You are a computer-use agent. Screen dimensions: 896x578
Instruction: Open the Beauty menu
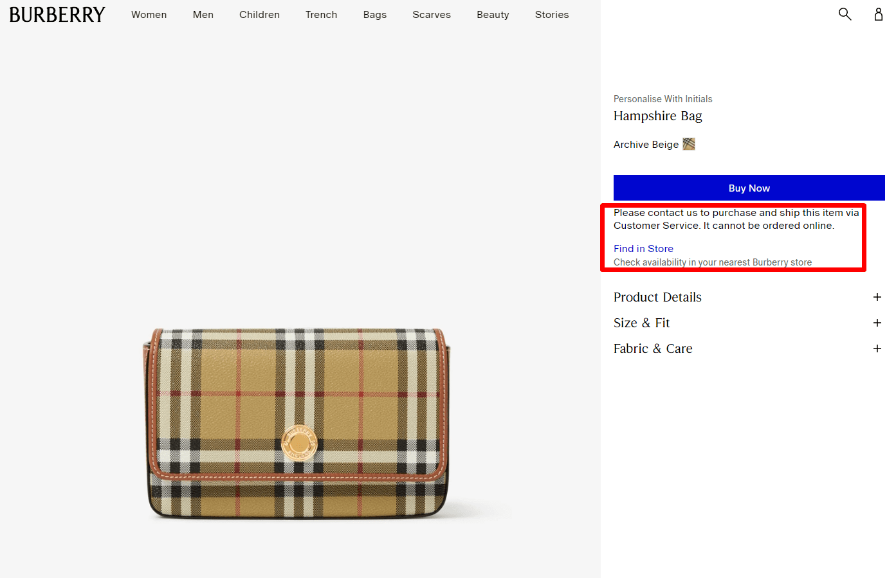[493, 15]
